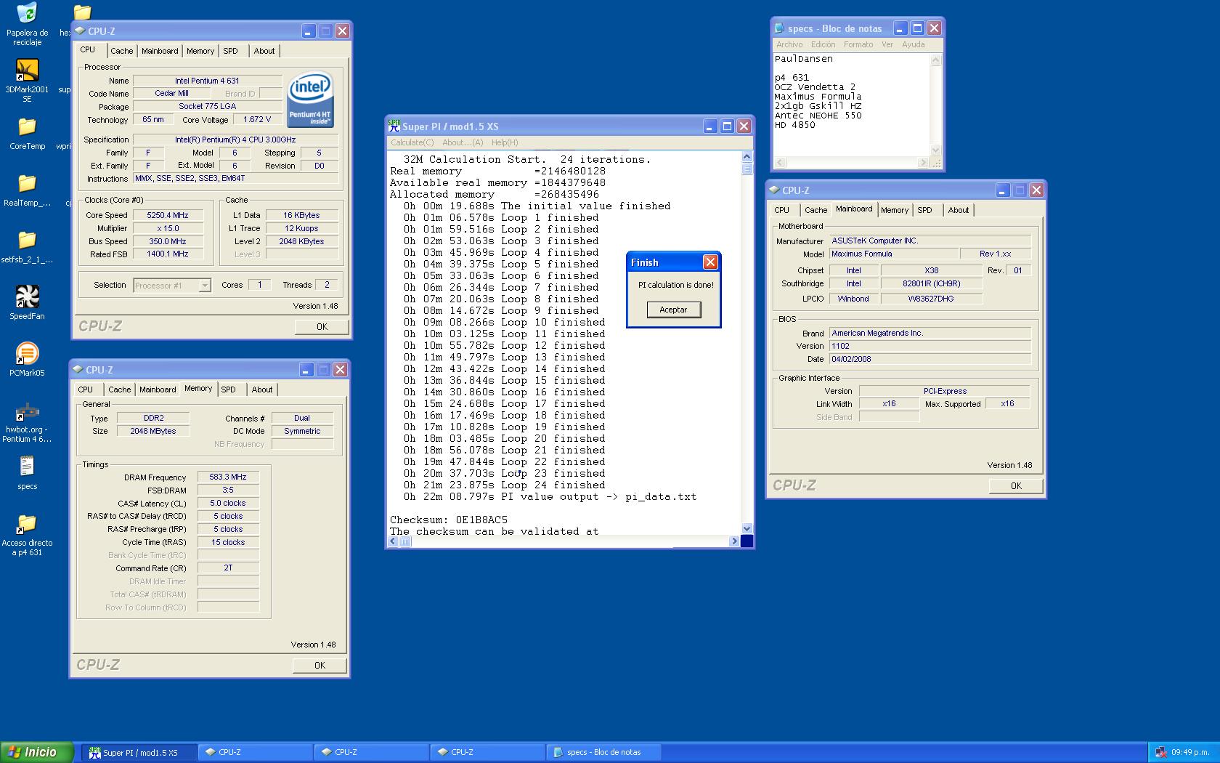This screenshot has width=1220, height=763.
Task: Click the Loop 24 finished line
Action: 505,485
